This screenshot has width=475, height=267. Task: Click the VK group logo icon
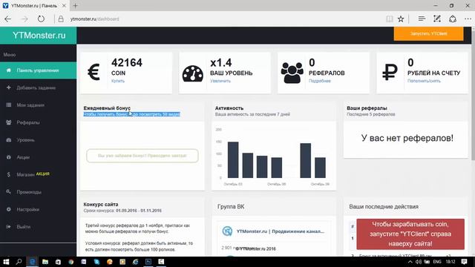pos(227,231)
